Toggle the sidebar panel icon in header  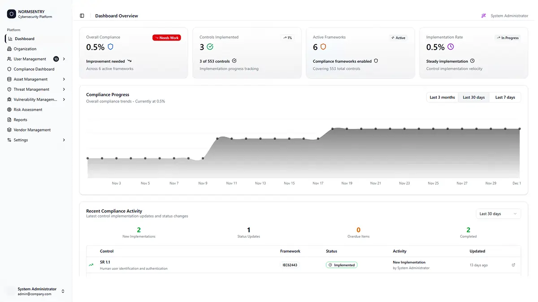pyautogui.click(x=82, y=16)
